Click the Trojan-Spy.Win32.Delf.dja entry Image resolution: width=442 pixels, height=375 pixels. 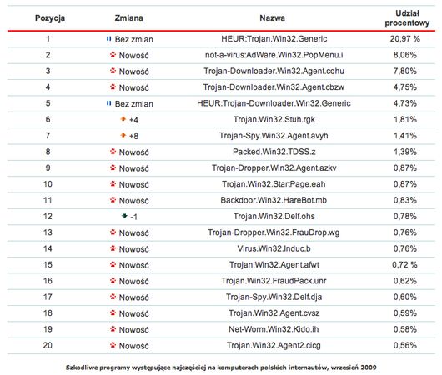[x=274, y=297]
